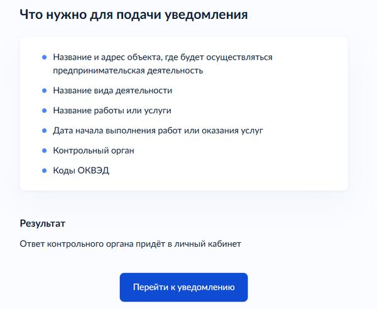Click the "Дата начала выполнения работ" list item

pyautogui.click(x=158, y=131)
